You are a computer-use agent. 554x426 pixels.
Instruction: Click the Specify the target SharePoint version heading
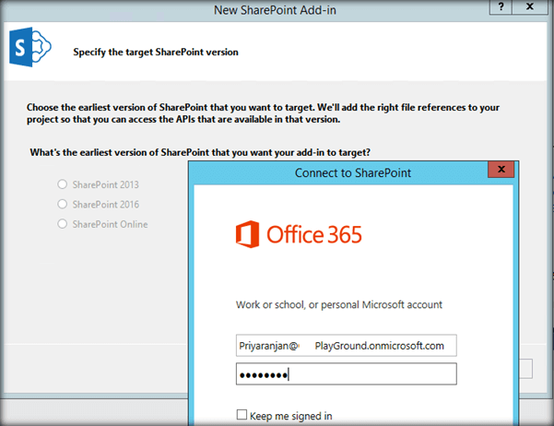pyautogui.click(x=156, y=52)
